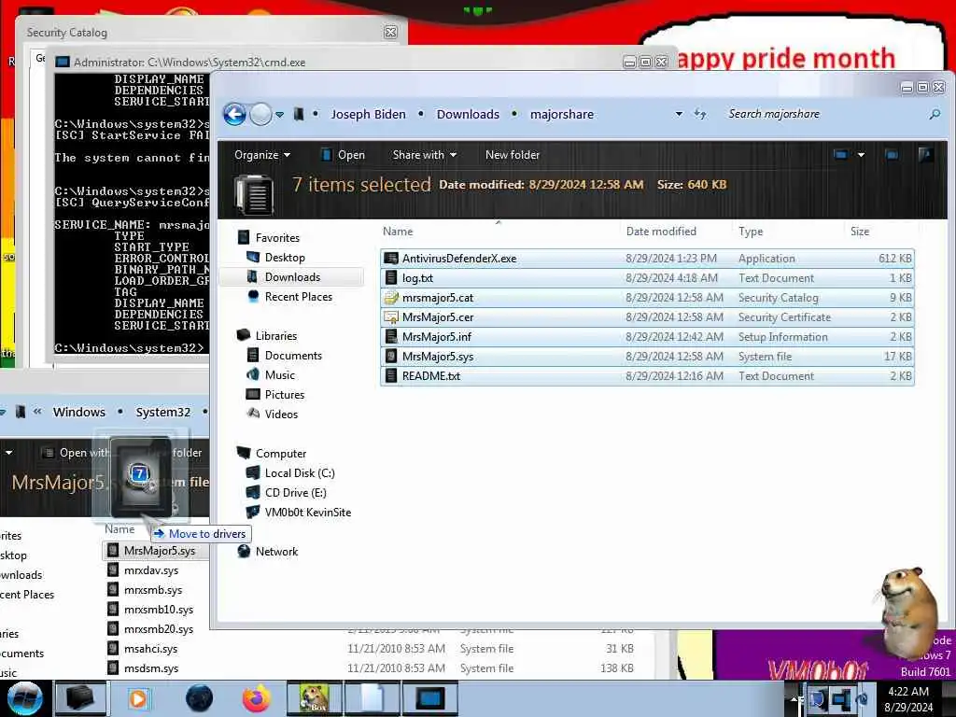Open the Organize menu

tap(262, 155)
